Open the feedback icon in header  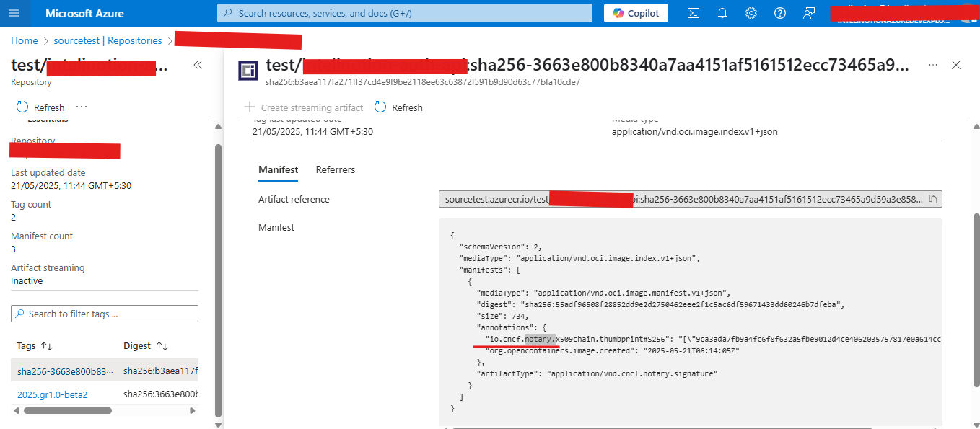tap(809, 13)
